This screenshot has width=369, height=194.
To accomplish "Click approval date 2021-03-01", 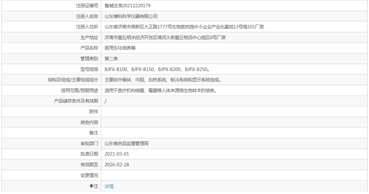I will pyautogui.click(x=117, y=154).
